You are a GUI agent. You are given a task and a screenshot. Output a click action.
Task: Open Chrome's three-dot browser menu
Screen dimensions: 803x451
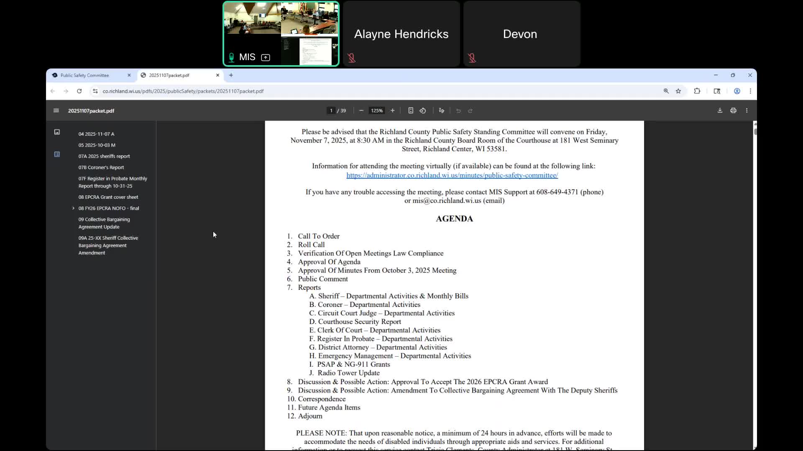(x=750, y=91)
